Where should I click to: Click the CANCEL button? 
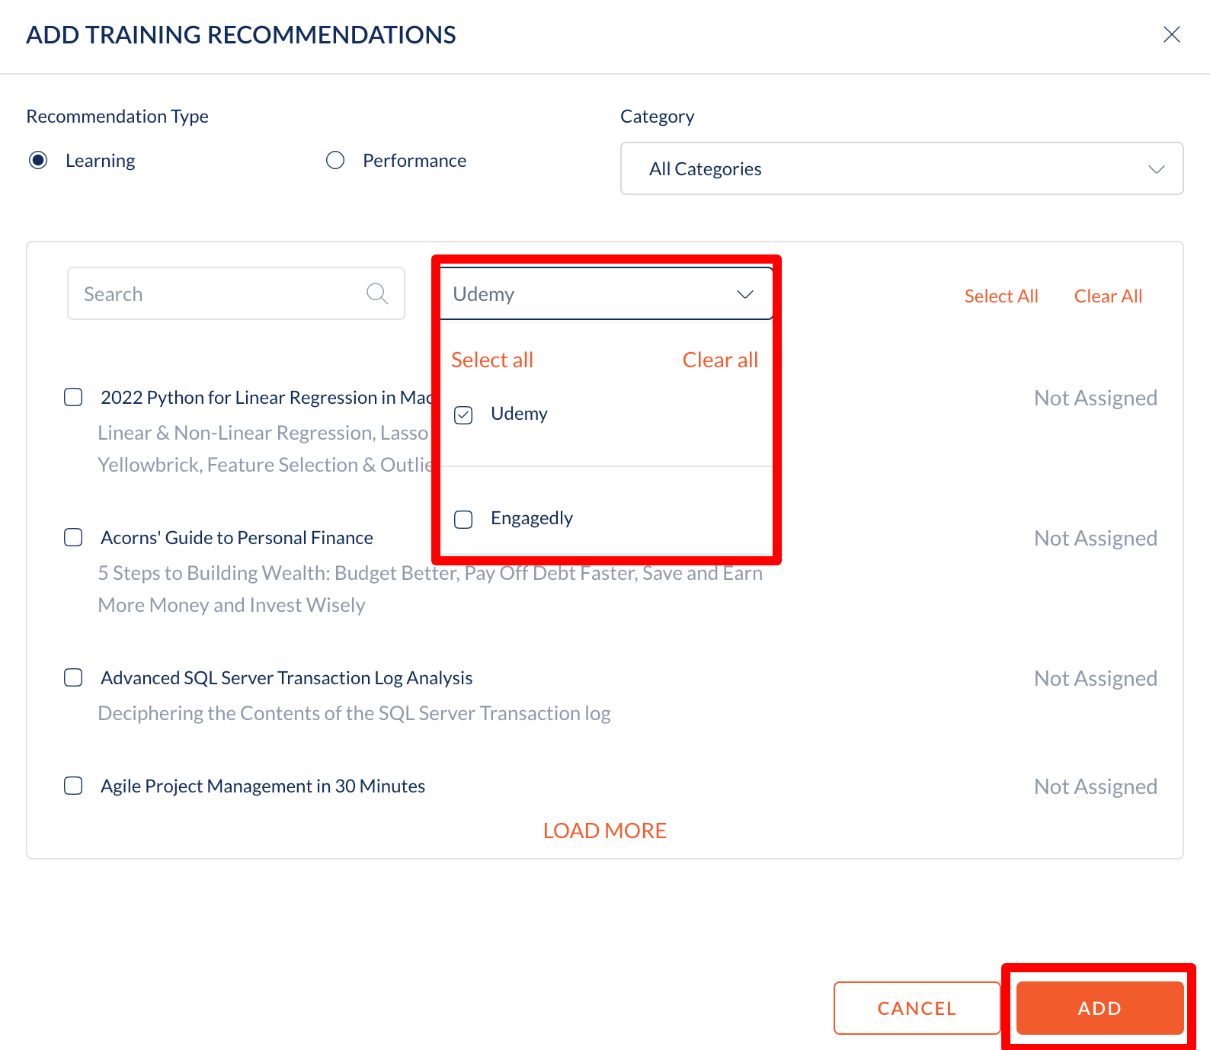(x=917, y=1008)
